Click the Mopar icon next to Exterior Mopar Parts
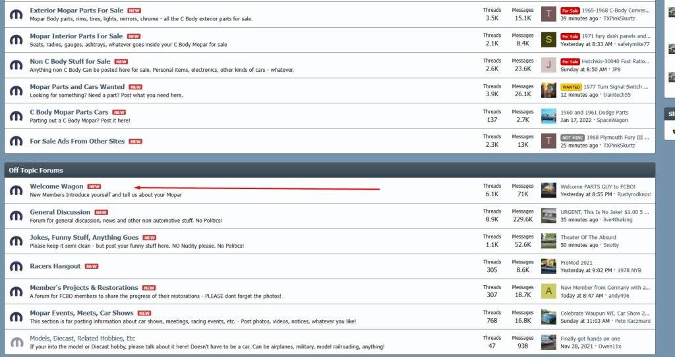Screen dimensions: 675x357 point(16,14)
